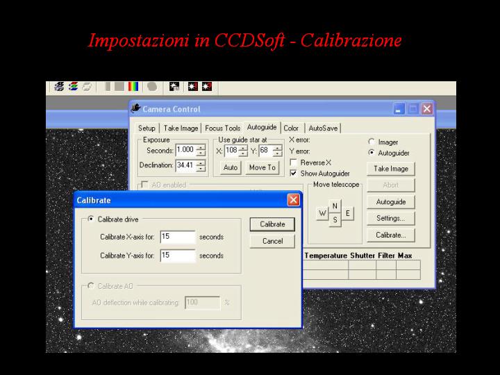Screen dimensions: 500x375
Task: Increase guide star Y value
Action: tap(278, 149)
